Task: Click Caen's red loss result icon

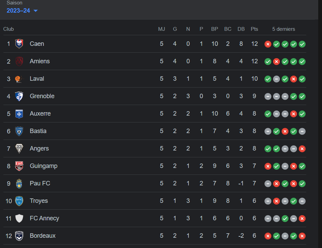Action: coord(268,44)
